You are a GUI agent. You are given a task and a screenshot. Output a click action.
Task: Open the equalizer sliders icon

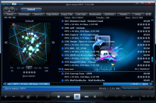click(48, 96)
